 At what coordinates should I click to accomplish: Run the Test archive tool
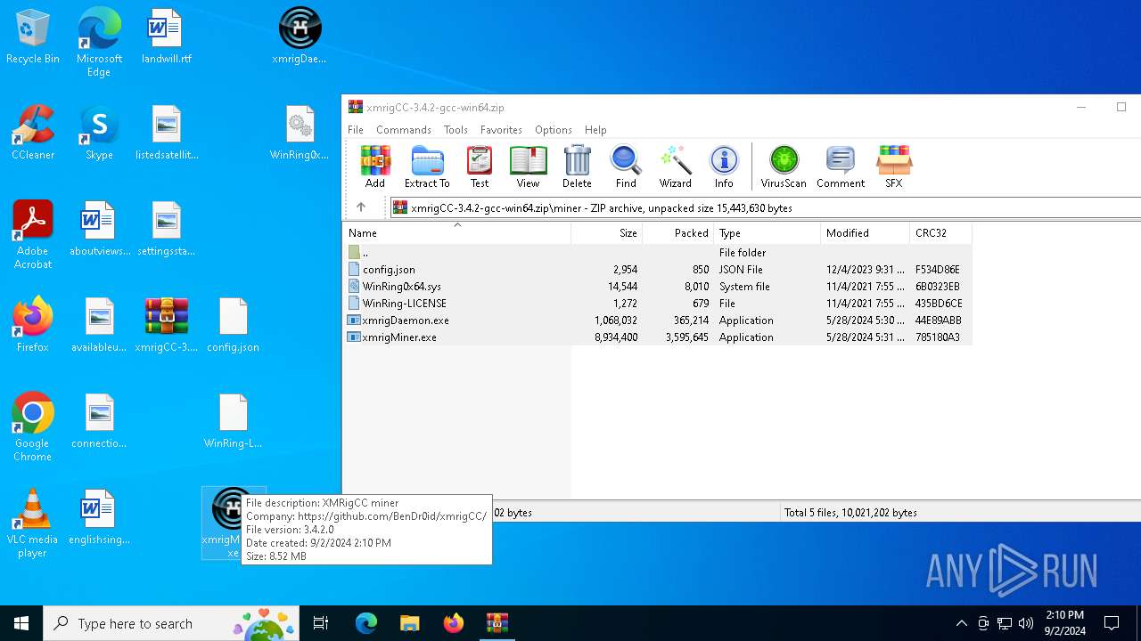pyautogui.click(x=480, y=166)
